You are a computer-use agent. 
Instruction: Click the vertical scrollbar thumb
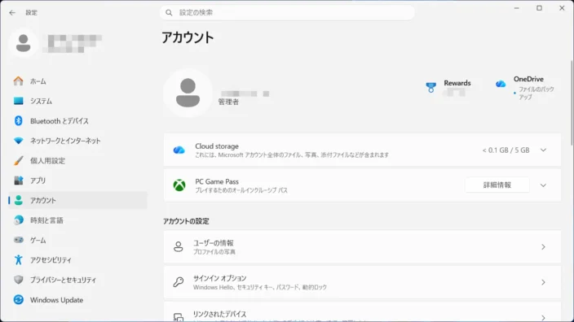[572, 103]
